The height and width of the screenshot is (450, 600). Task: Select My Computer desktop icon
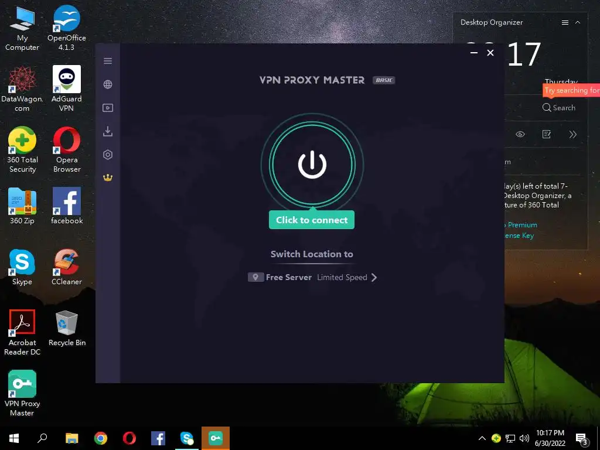22,28
